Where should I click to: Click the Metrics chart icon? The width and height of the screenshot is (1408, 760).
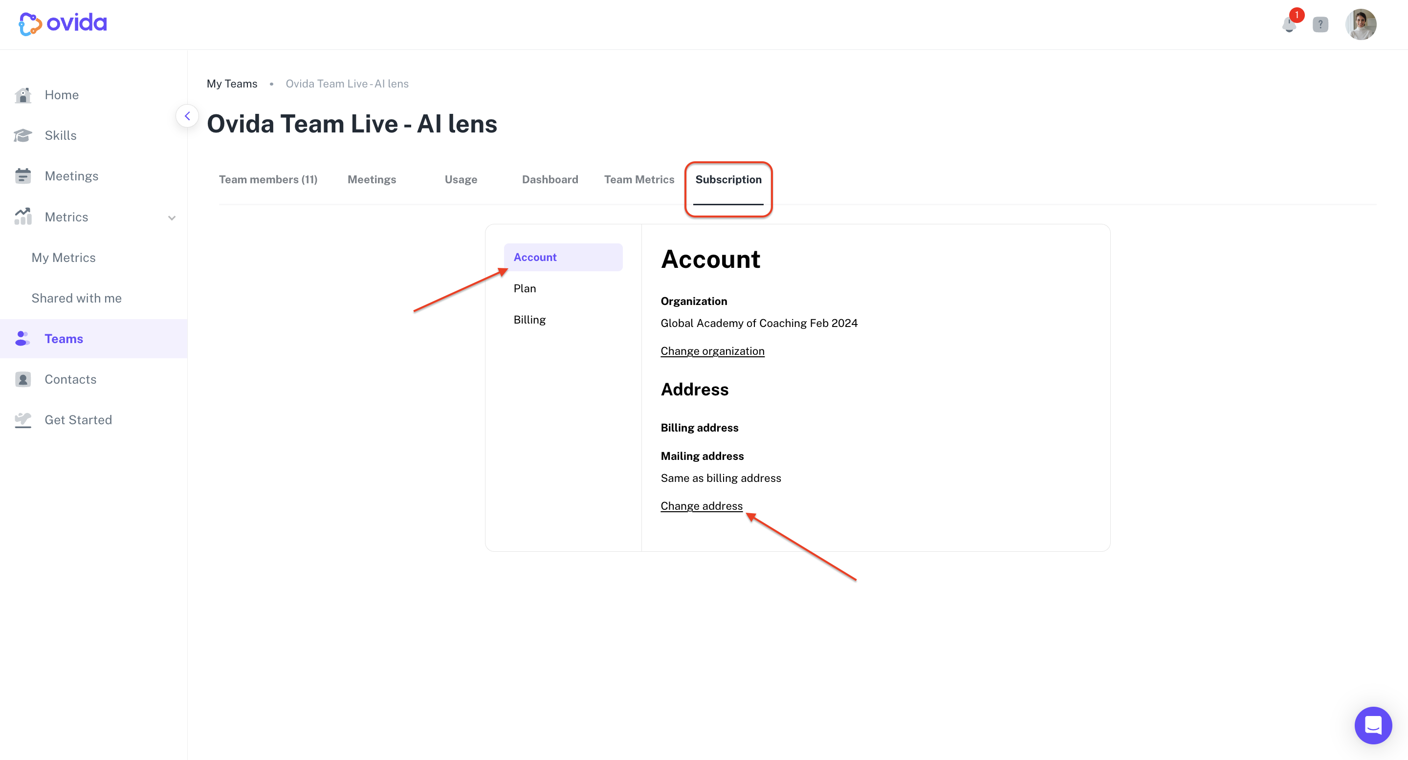(x=23, y=217)
